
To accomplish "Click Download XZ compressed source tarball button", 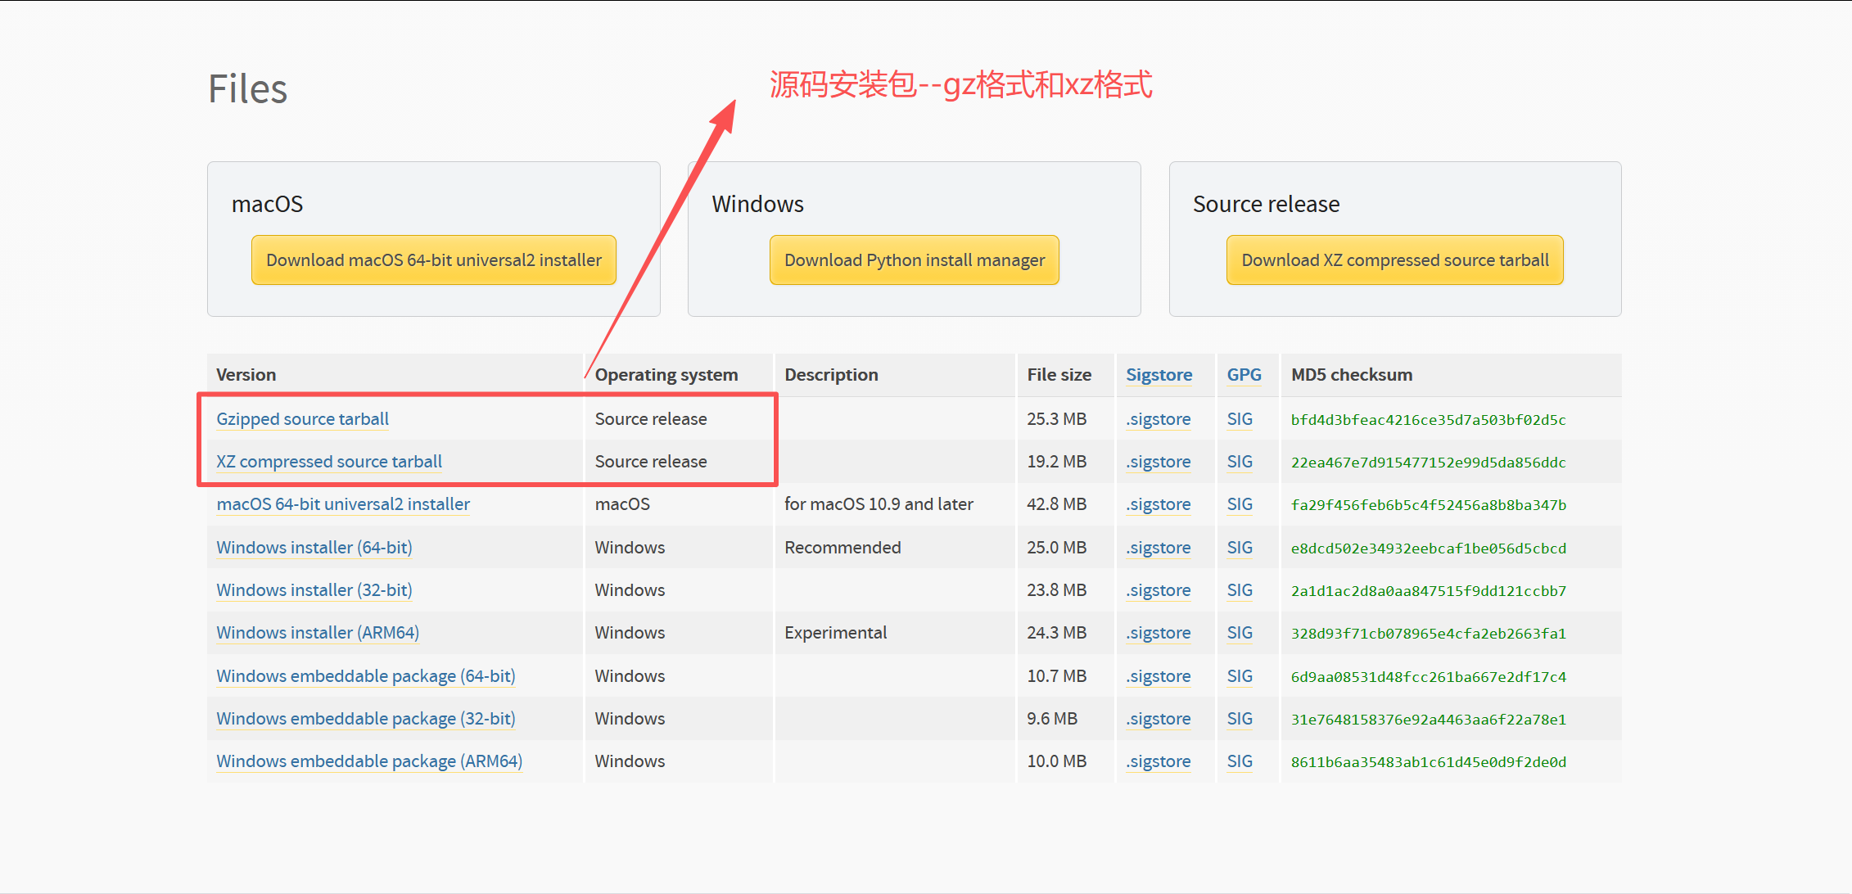I will point(1395,260).
